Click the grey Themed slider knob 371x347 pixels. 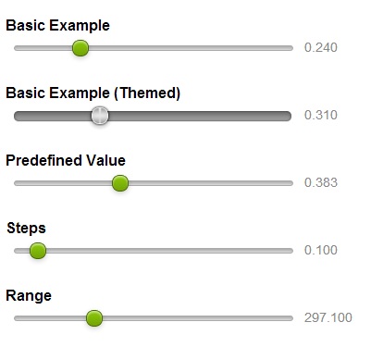100,116
